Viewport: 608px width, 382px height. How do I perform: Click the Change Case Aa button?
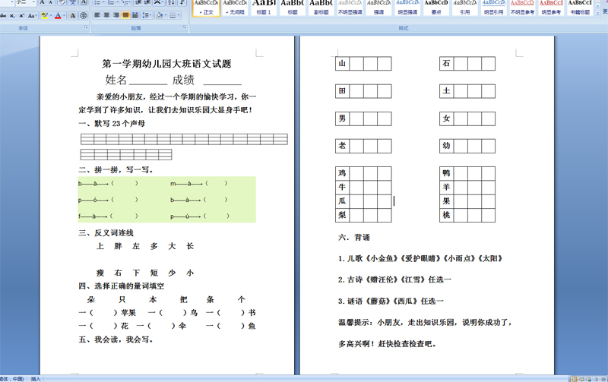coord(32,15)
